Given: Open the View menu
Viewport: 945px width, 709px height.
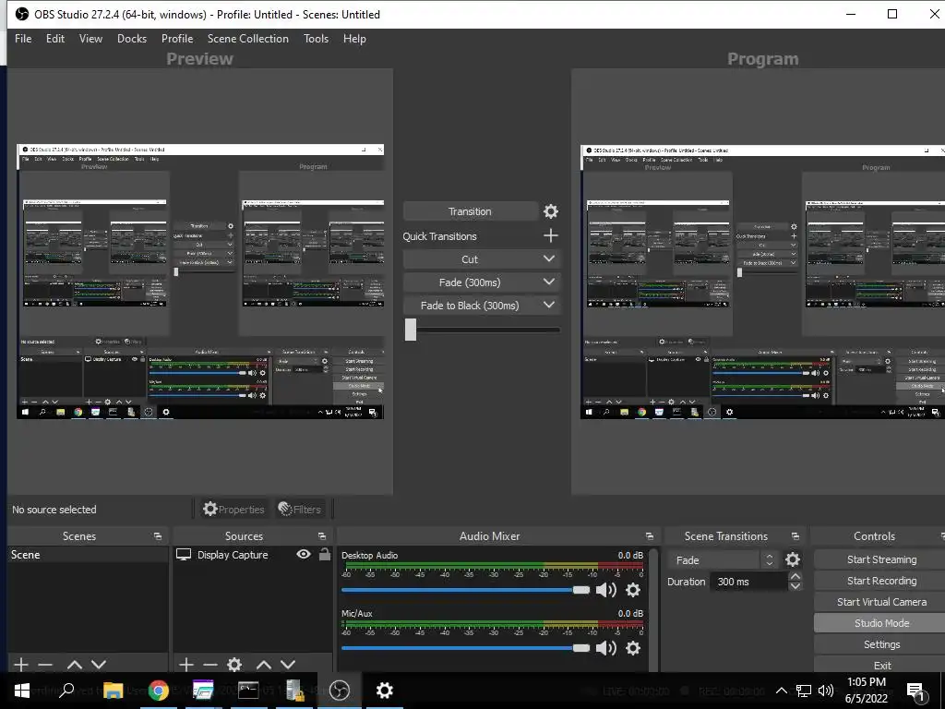Looking at the screenshot, I should (x=90, y=39).
